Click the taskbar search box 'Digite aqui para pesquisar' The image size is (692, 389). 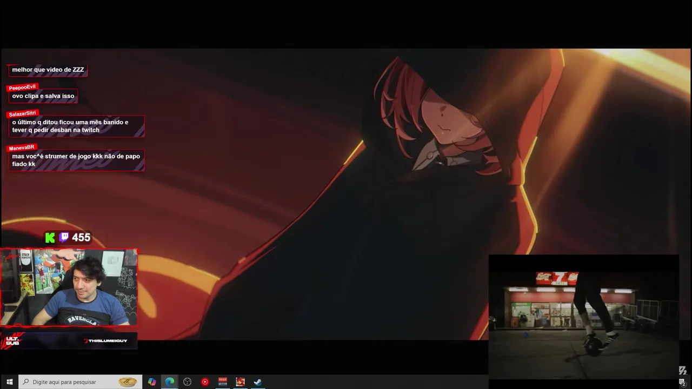(x=81, y=382)
